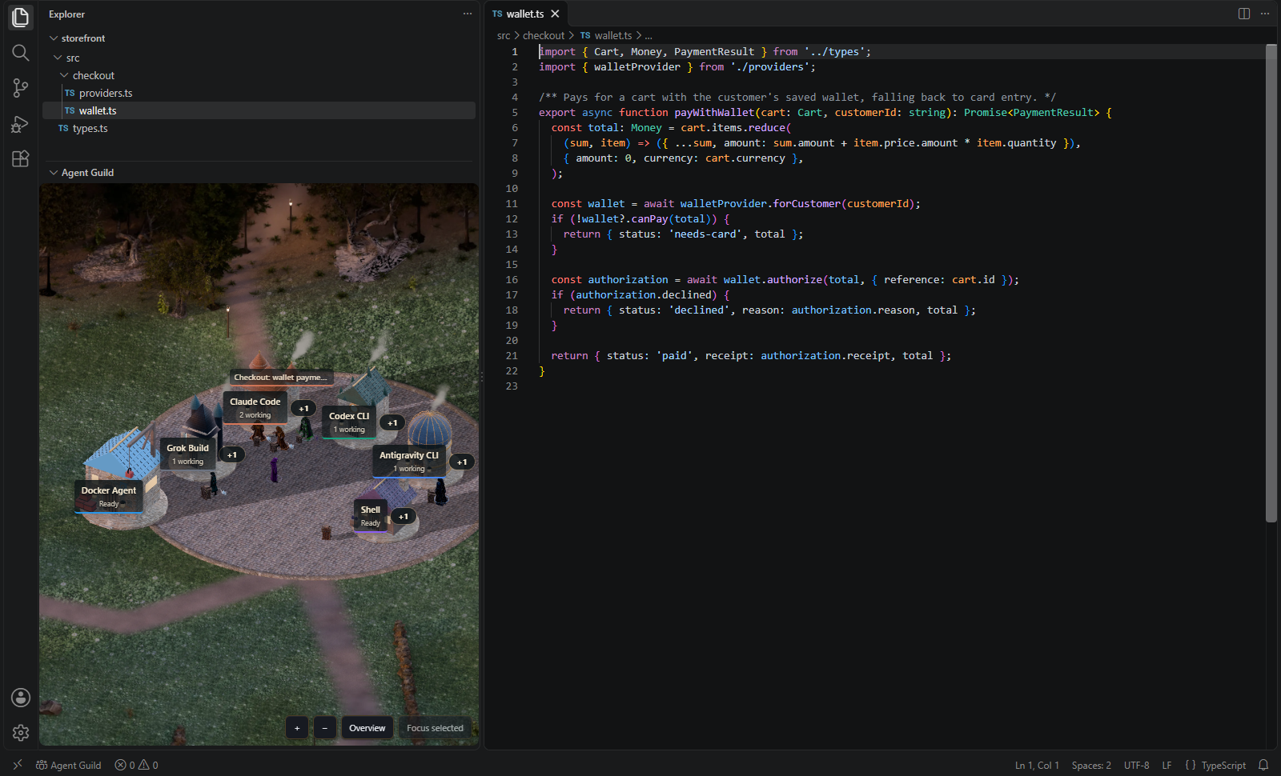
Task: Click the Checkout: wallet payment task label
Action: coord(280,378)
